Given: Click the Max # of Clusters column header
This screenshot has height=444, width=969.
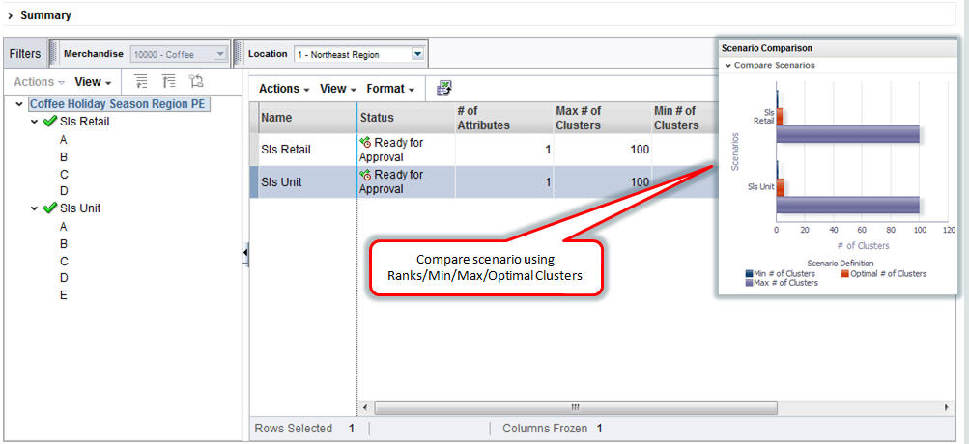Looking at the screenshot, I should [603, 118].
